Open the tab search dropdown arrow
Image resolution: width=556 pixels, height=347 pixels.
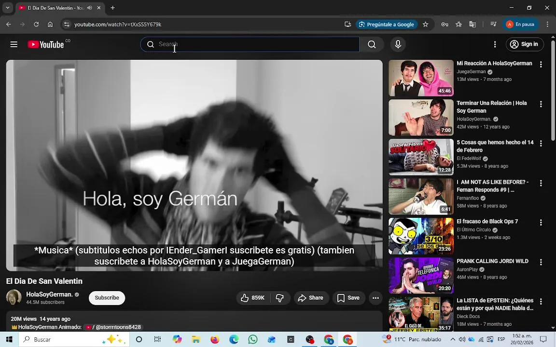[x=7, y=8]
